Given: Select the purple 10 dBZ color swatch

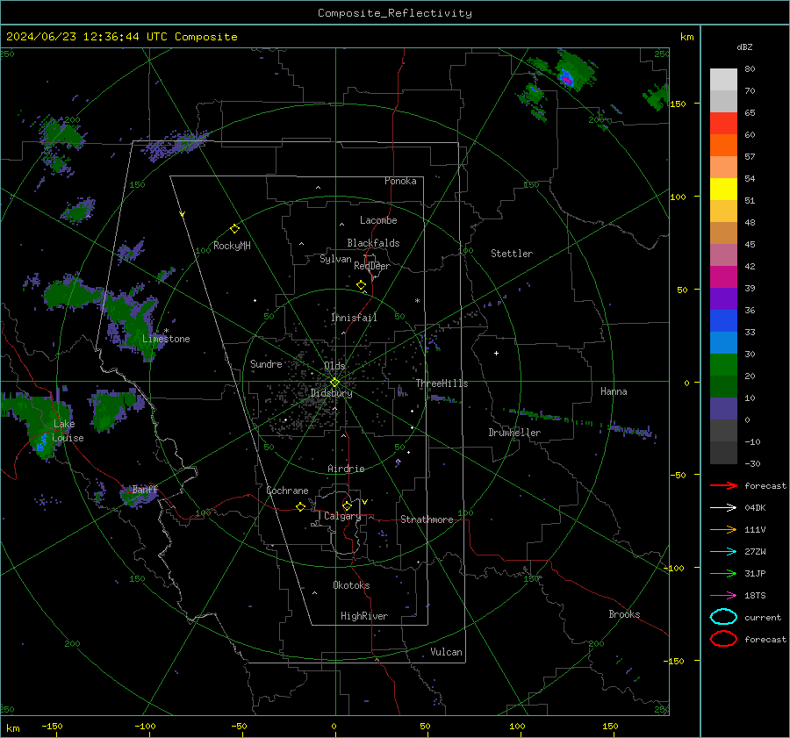Looking at the screenshot, I should click(x=723, y=408).
